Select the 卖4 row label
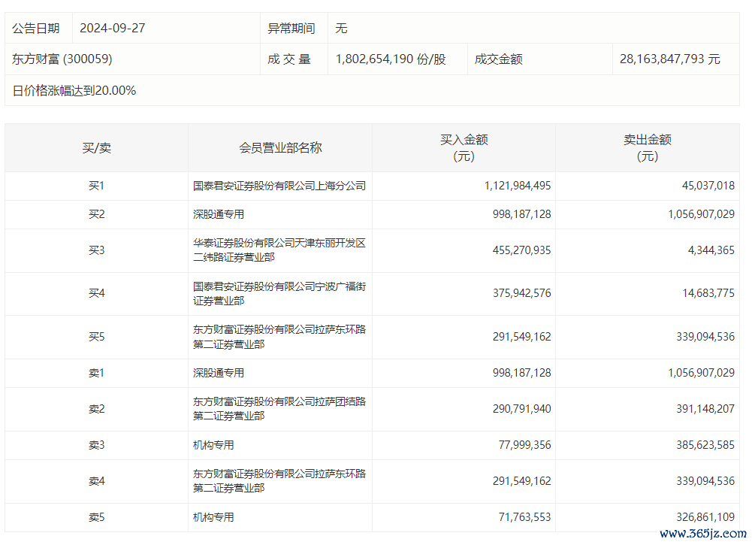 click(96, 481)
